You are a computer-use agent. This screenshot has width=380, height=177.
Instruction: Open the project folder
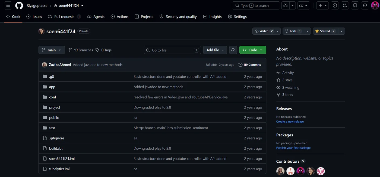55,107
